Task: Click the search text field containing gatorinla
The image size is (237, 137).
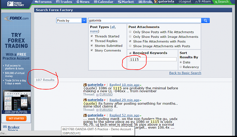Action: (144, 20)
